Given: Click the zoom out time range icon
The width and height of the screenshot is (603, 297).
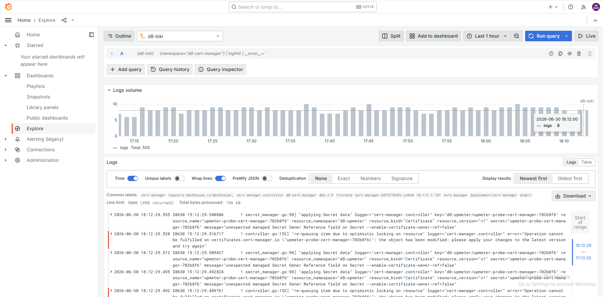Looking at the screenshot, I should [x=517, y=36].
